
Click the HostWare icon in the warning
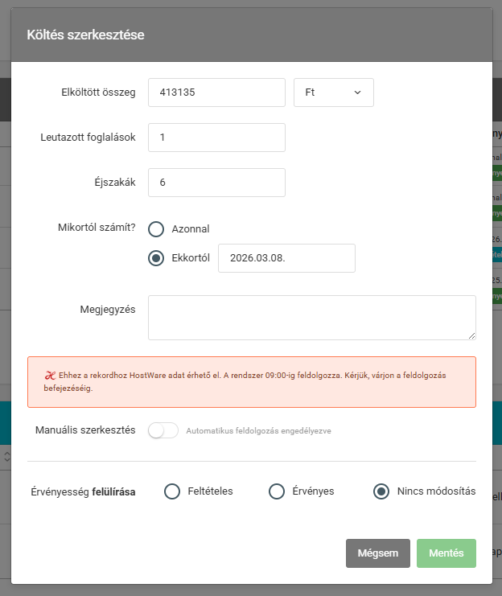coord(49,375)
